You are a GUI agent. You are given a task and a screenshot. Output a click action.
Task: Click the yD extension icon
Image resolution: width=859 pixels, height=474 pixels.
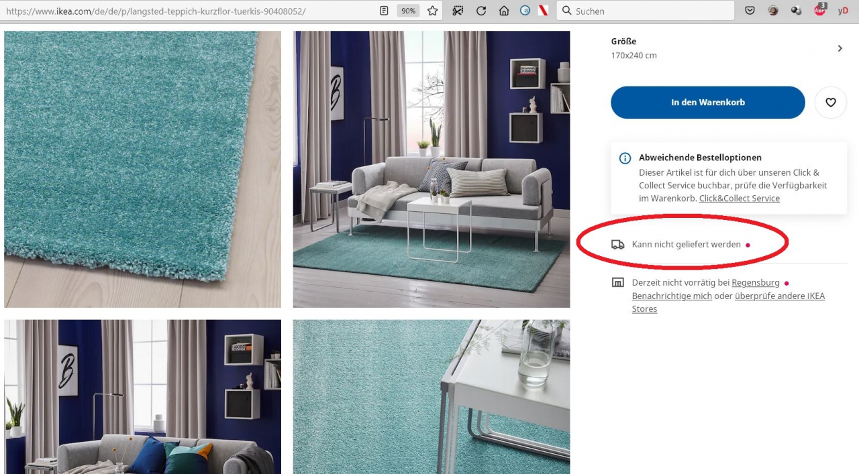point(843,11)
